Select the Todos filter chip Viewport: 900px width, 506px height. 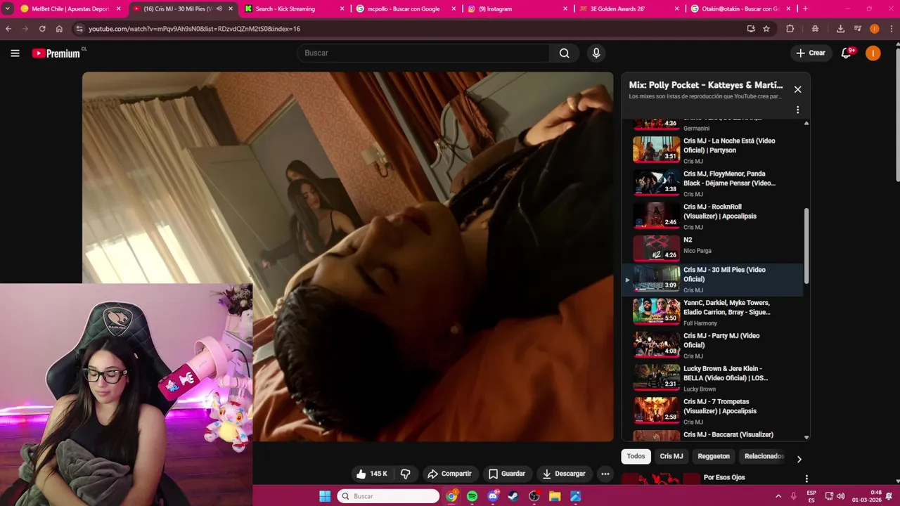coord(636,456)
